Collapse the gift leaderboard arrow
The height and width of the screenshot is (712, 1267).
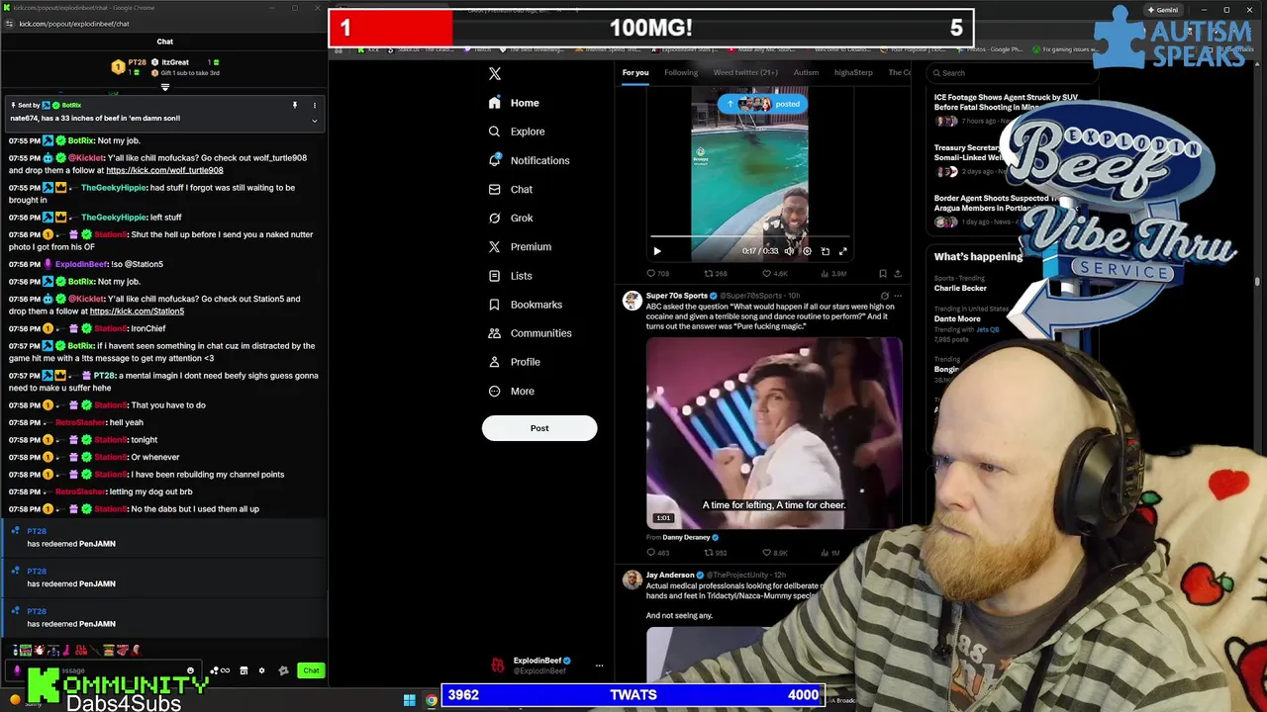coord(165,87)
